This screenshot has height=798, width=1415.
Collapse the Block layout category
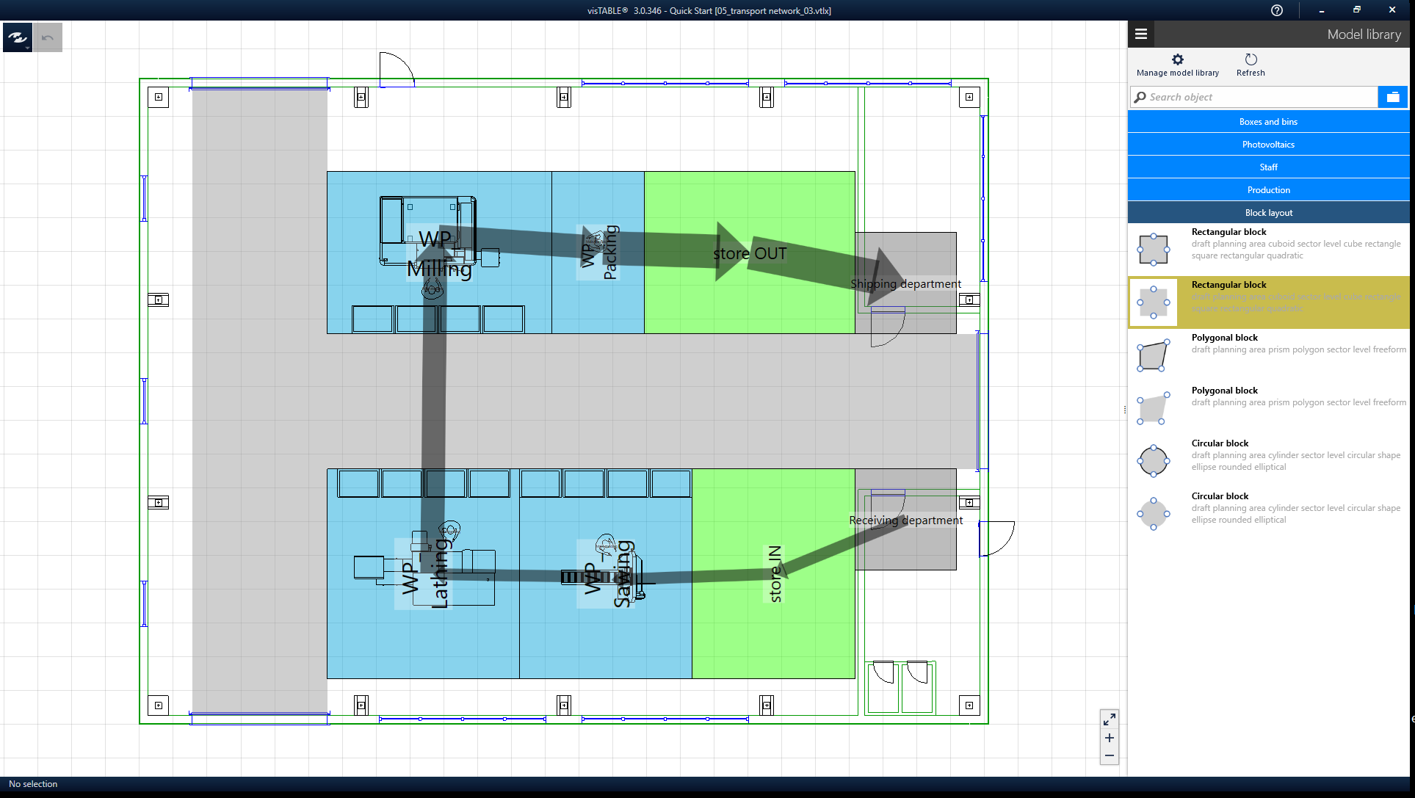1268,213
